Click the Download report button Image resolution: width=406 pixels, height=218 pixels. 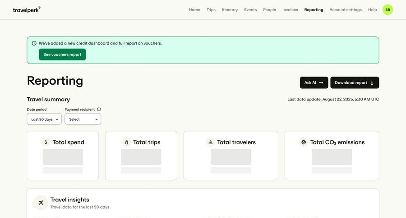[x=355, y=83]
